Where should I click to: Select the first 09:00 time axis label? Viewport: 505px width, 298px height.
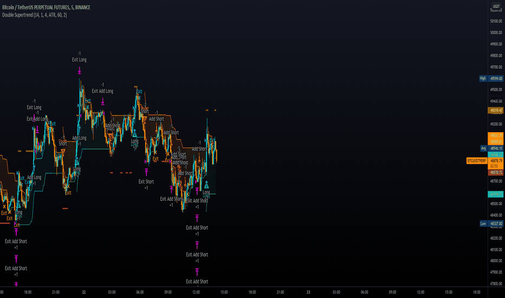168,292
